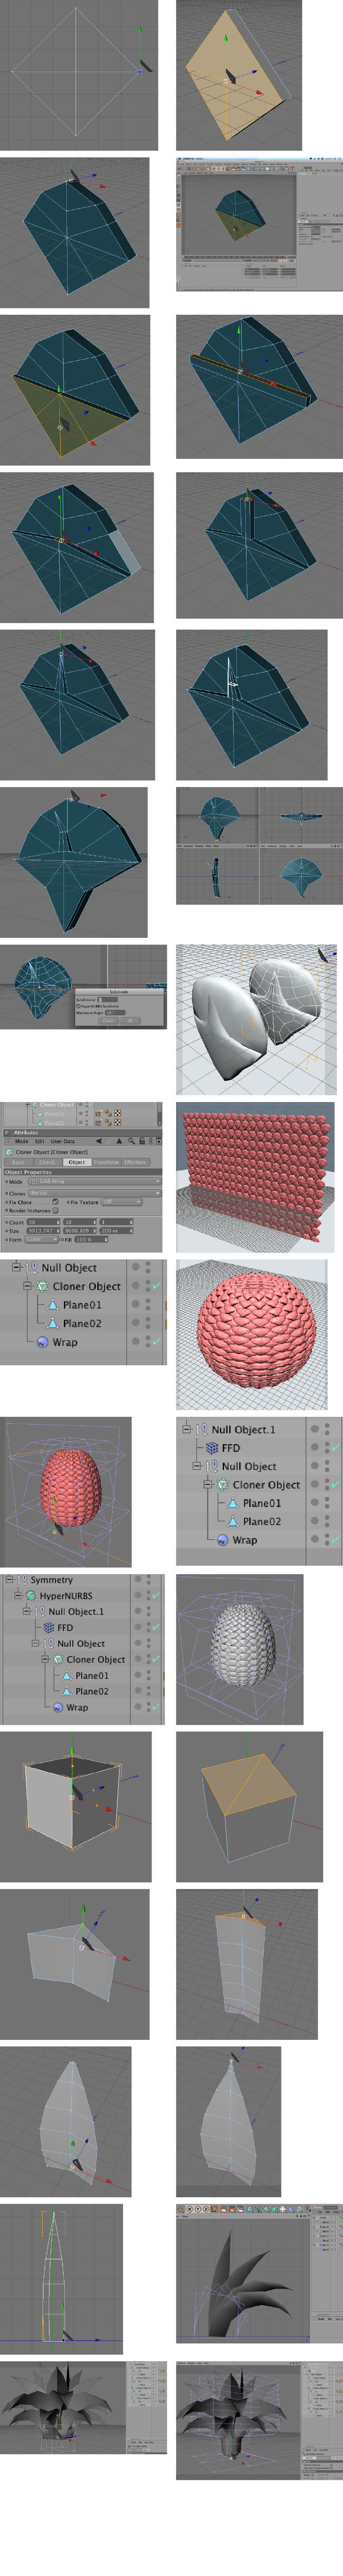Open the Coord. tab in Attributes

click(47, 1163)
